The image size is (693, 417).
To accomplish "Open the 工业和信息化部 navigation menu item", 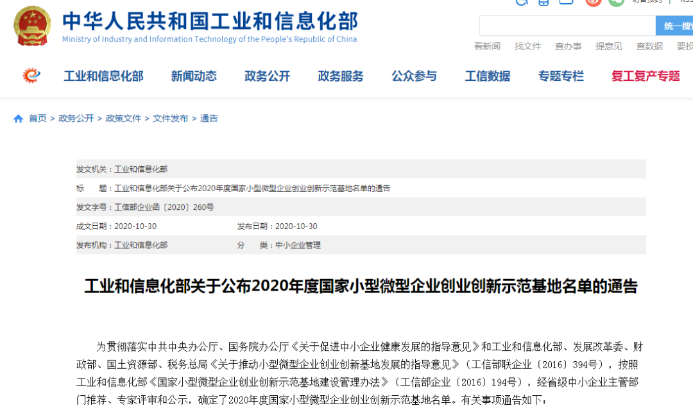I will coord(104,76).
